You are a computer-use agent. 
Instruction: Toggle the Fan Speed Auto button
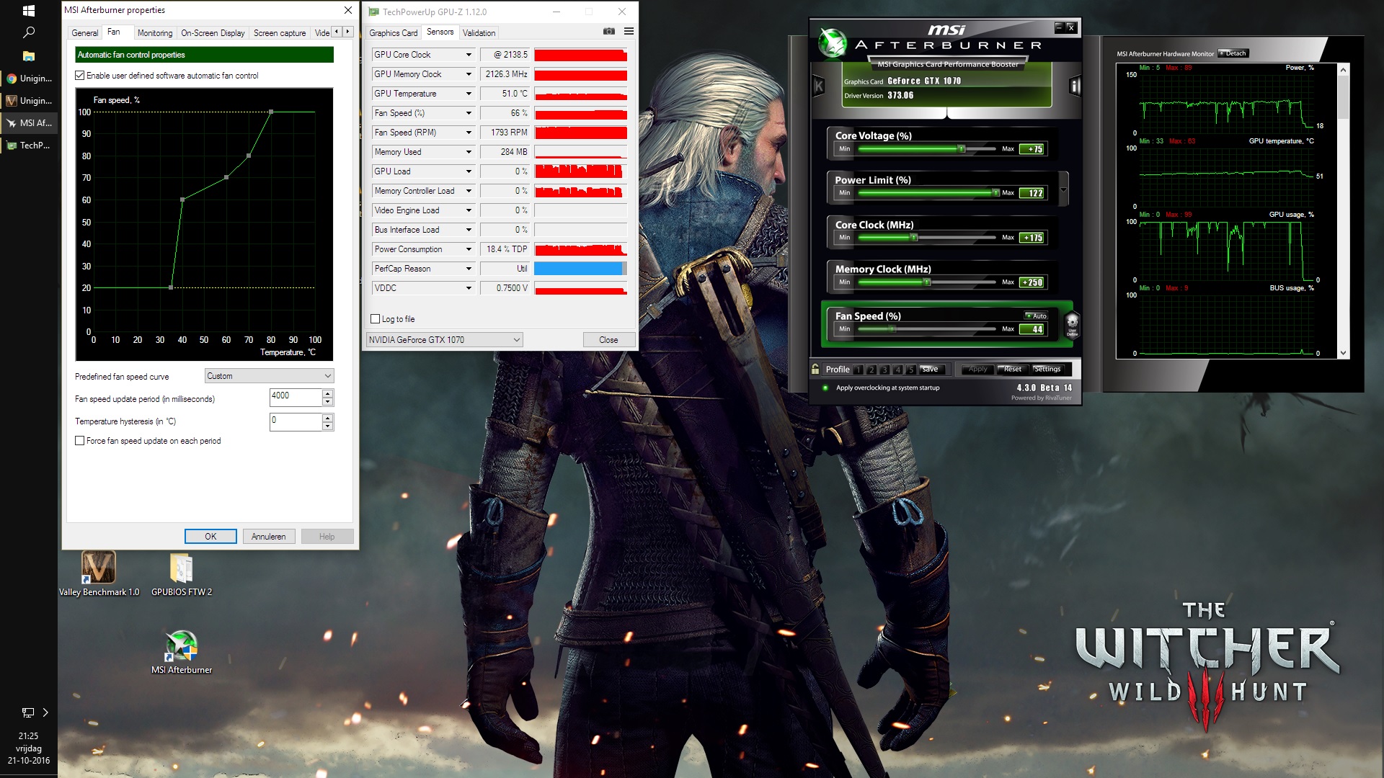(1037, 316)
